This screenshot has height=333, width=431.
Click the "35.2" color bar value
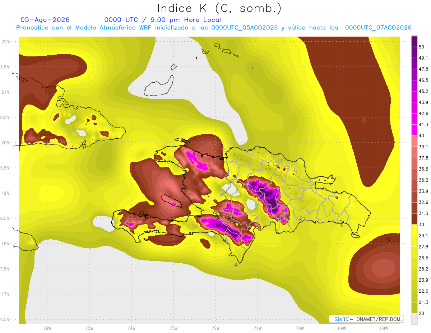[x=423, y=180]
